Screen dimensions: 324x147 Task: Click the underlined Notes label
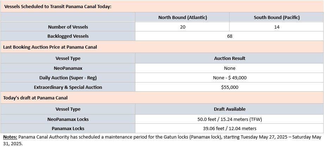click(x=10, y=137)
